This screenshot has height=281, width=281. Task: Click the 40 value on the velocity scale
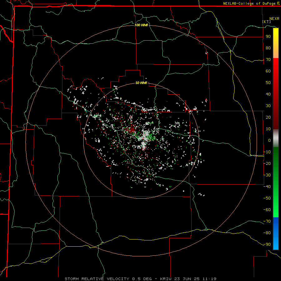click(x=268, y=94)
